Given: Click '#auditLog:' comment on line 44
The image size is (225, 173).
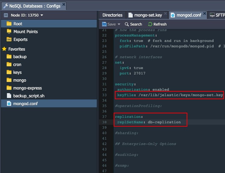Looking at the screenshot, I should coord(126,155).
